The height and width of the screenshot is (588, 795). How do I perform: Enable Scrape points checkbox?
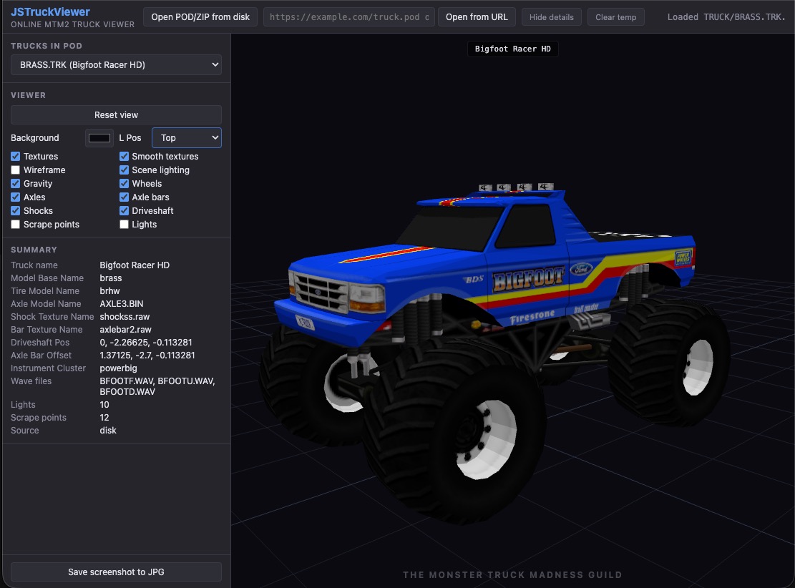coord(16,224)
